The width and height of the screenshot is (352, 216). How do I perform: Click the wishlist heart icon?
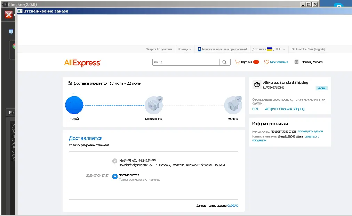tap(266, 62)
